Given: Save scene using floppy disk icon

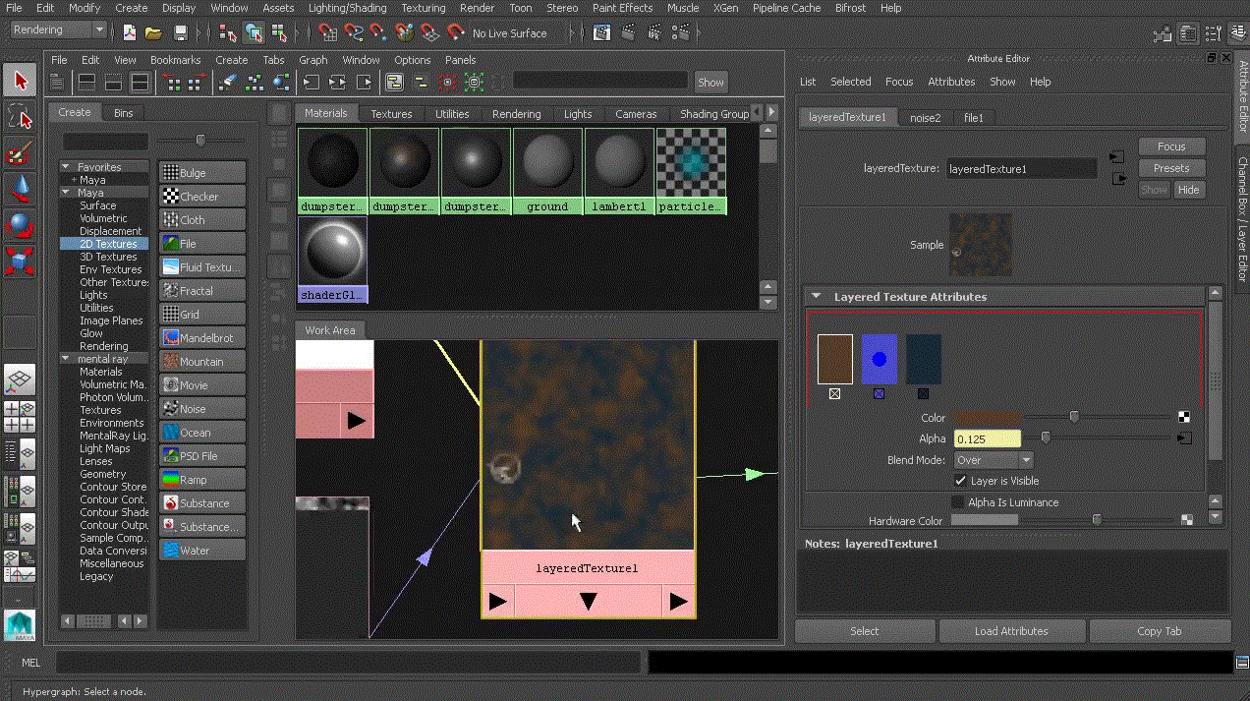Looking at the screenshot, I should [x=180, y=32].
